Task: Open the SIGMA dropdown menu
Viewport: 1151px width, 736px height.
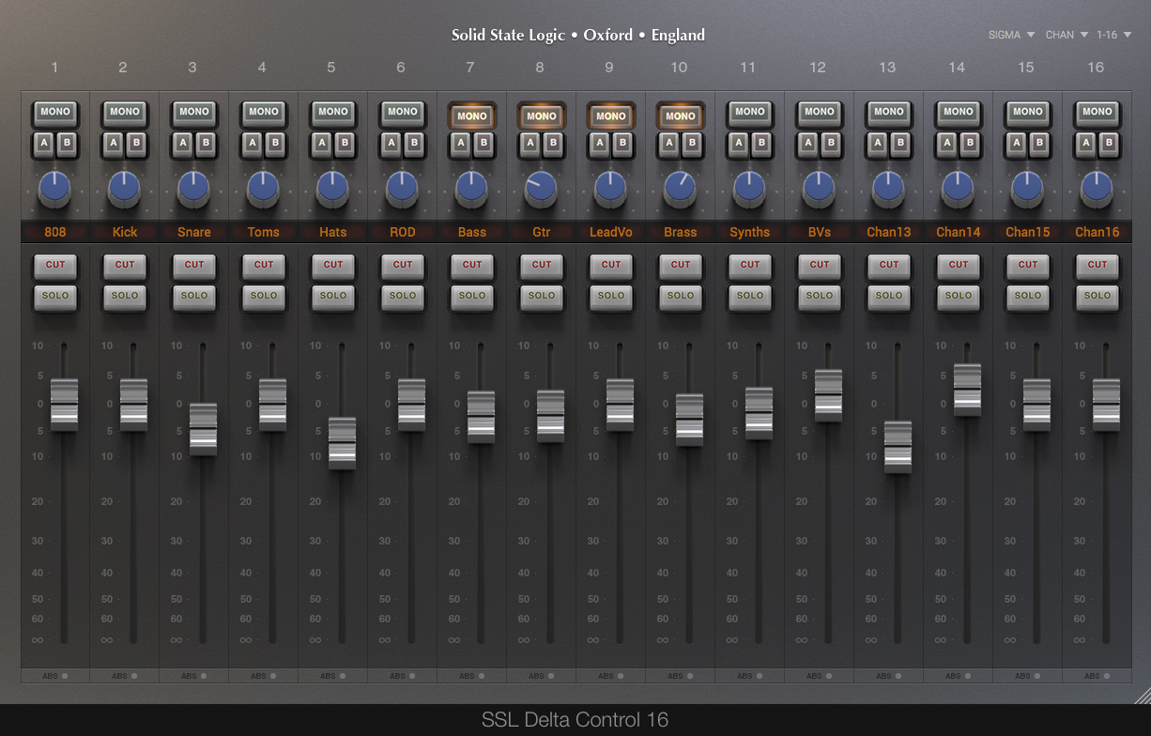Action: (1011, 35)
